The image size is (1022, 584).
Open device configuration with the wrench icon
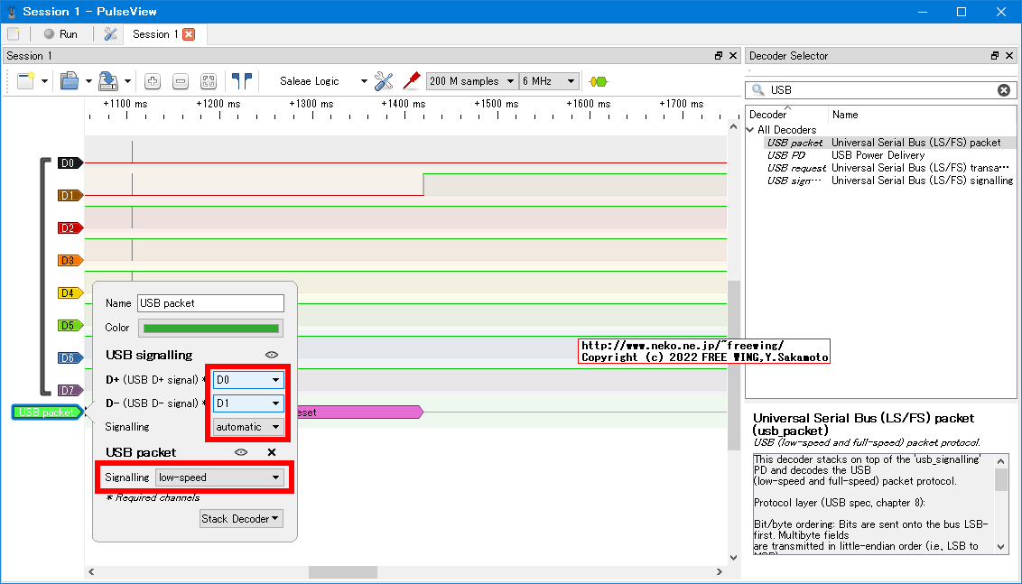383,80
